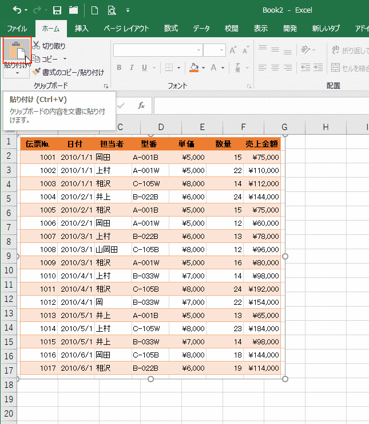Click the phonetic guide (ふりがな) icon

238,68
